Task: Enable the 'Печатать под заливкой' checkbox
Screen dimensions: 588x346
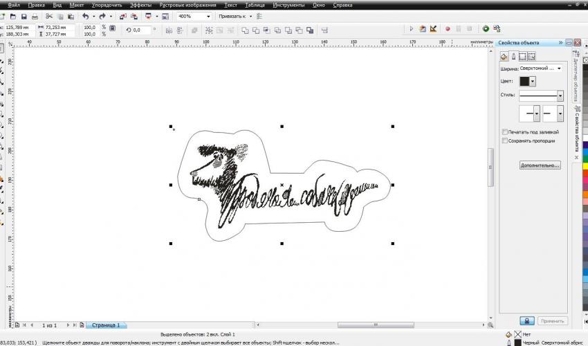Action: point(504,131)
